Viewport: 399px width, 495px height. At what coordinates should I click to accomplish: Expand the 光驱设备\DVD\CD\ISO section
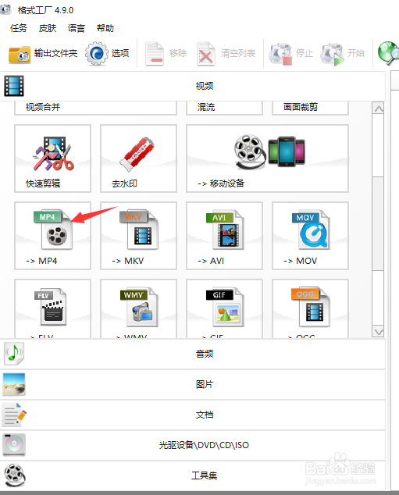pyautogui.click(x=193, y=445)
